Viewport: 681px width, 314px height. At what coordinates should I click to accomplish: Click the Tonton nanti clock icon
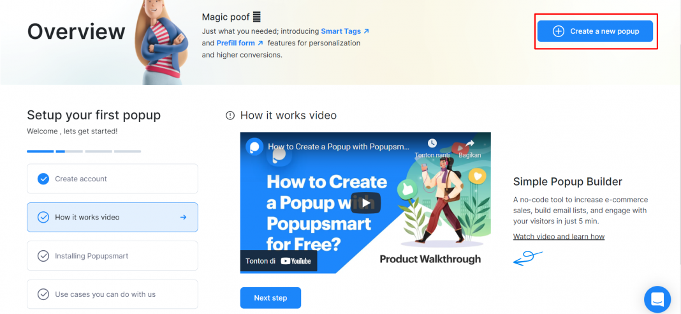point(432,143)
